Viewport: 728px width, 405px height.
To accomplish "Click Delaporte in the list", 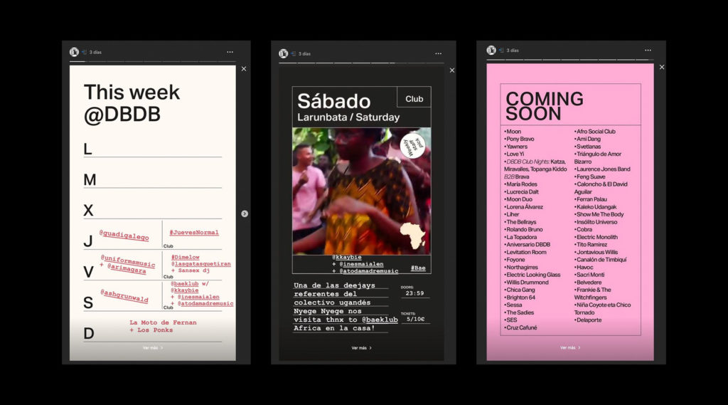I will click(x=588, y=320).
